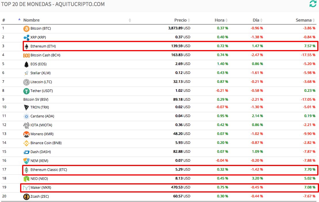The width and height of the screenshot is (319, 202).
Task: Select the Maker (MKR) name
Action: 41,188
